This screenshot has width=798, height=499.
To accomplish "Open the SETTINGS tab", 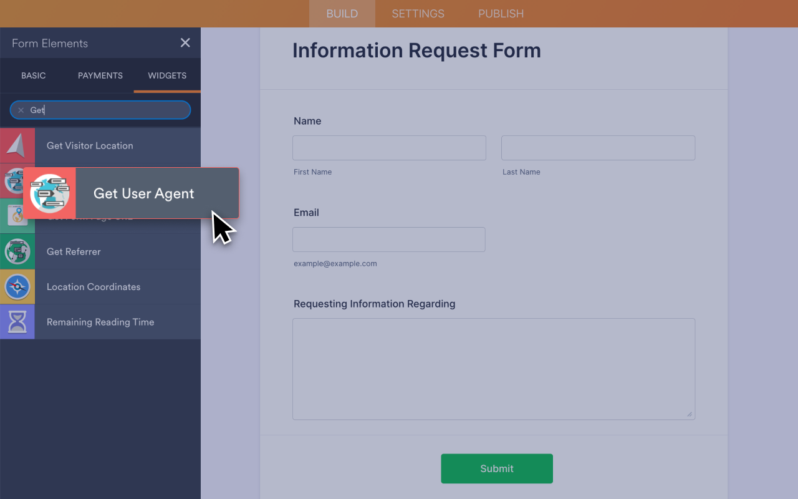I will tap(418, 14).
